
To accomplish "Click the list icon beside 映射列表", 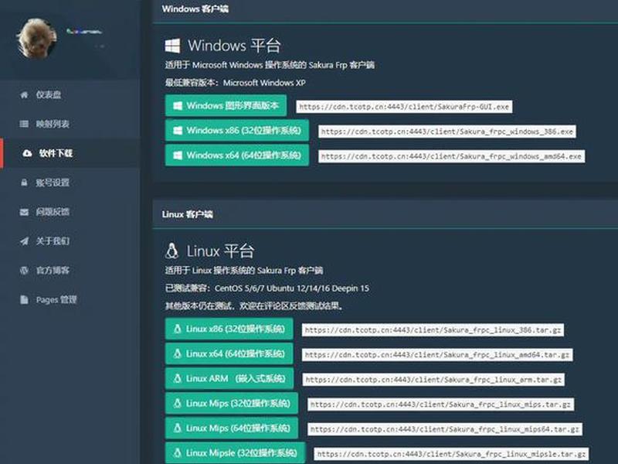I will 24,124.
